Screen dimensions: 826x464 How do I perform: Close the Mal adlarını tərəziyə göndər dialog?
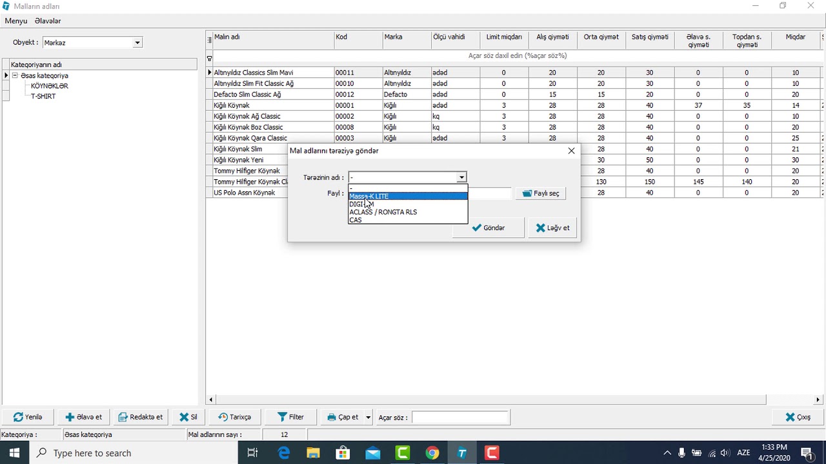(571, 151)
